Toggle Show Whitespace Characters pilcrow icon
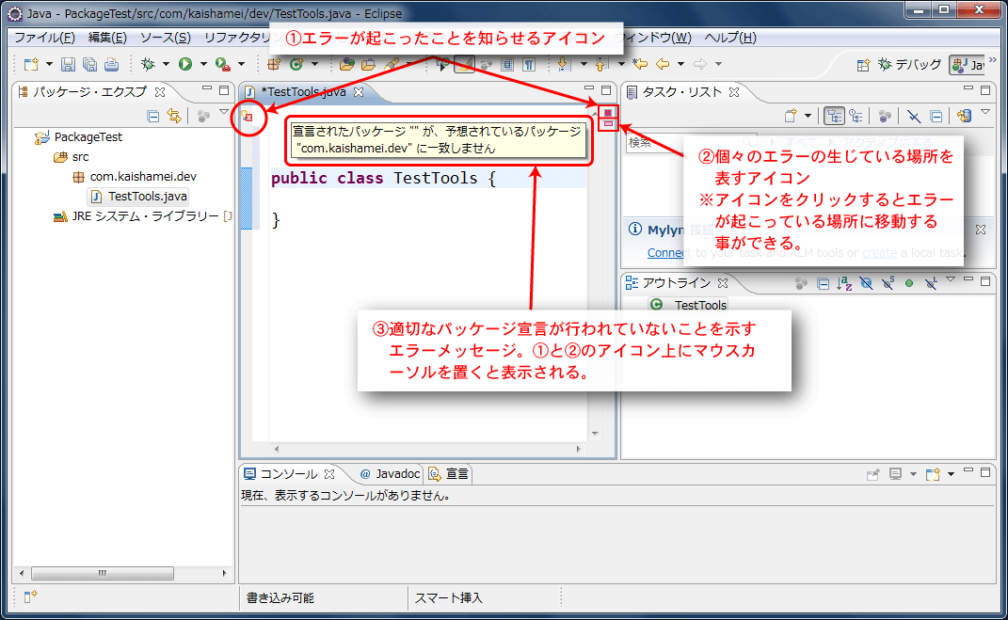 click(x=529, y=64)
